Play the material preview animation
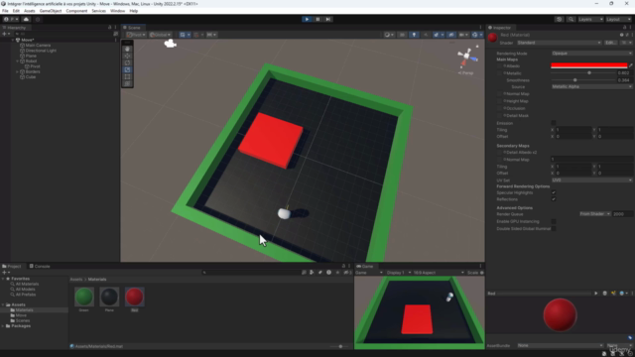Viewport: 635px width, 357px height. [595, 294]
